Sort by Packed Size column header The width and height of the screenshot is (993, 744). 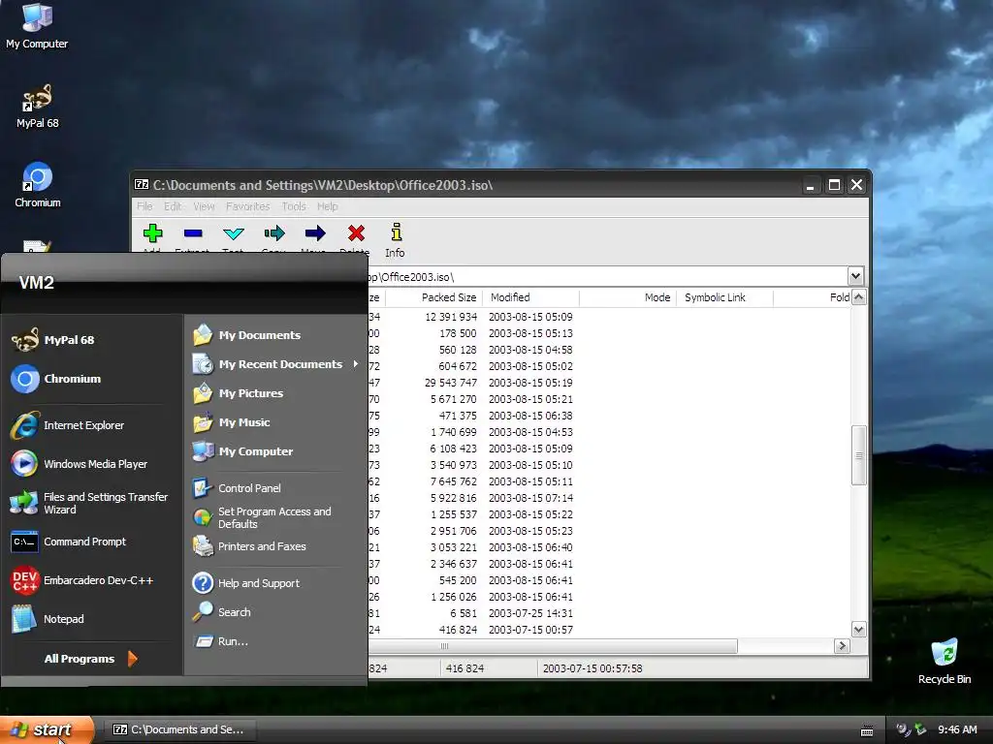pyautogui.click(x=433, y=297)
